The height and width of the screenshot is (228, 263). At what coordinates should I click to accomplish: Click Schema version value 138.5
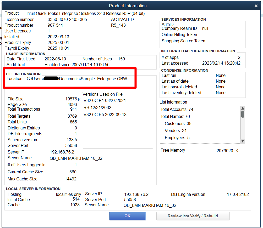click(x=72, y=140)
